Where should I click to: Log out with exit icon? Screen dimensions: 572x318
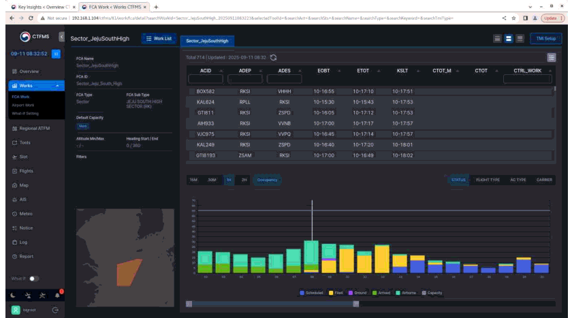[55, 310]
